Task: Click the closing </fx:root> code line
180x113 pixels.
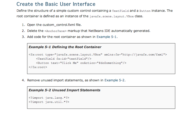Action: [x=37, y=67]
